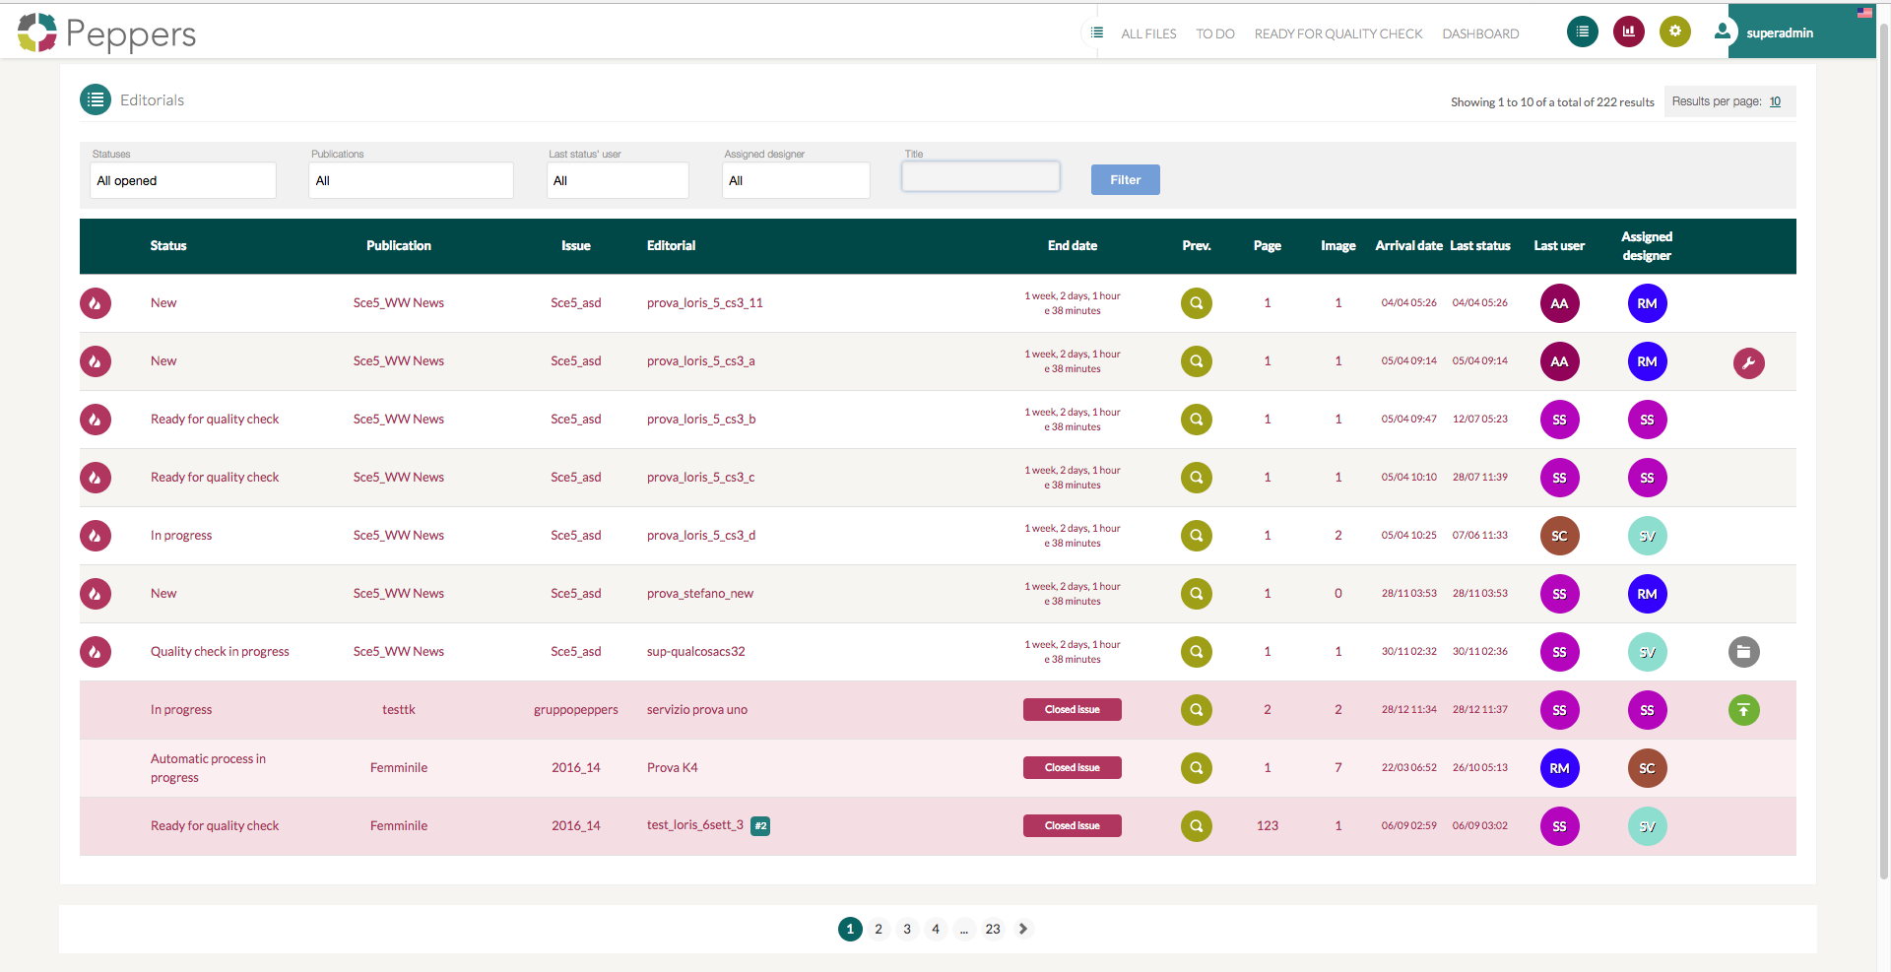Go to TO DO menu
This screenshot has width=1891, height=972.
click(1215, 33)
